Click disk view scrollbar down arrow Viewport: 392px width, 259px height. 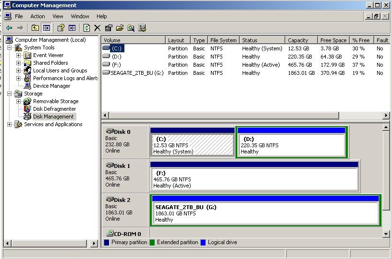click(386, 234)
